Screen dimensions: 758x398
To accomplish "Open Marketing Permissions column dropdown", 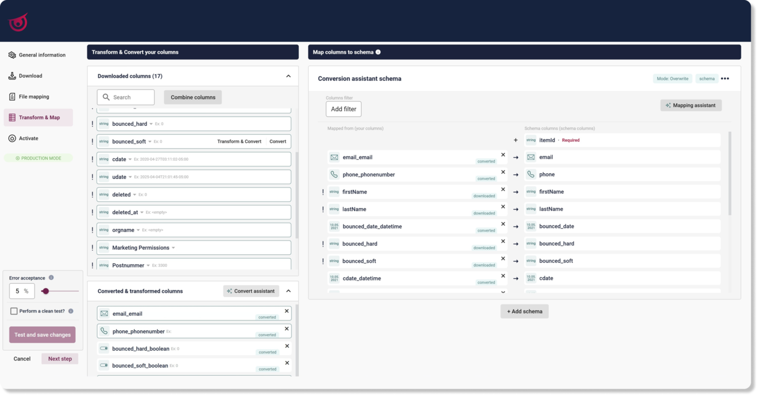I will point(173,248).
